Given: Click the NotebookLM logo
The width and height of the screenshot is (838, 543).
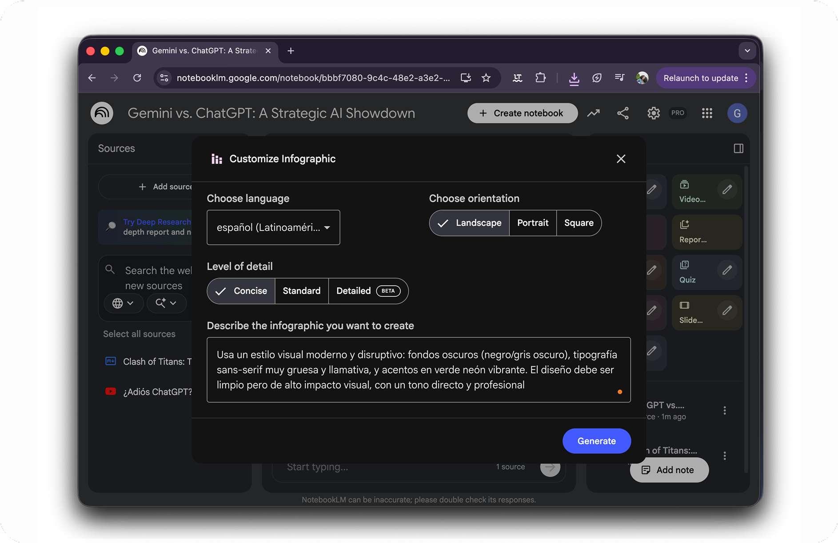Looking at the screenshot, I should tap(102, 113).
